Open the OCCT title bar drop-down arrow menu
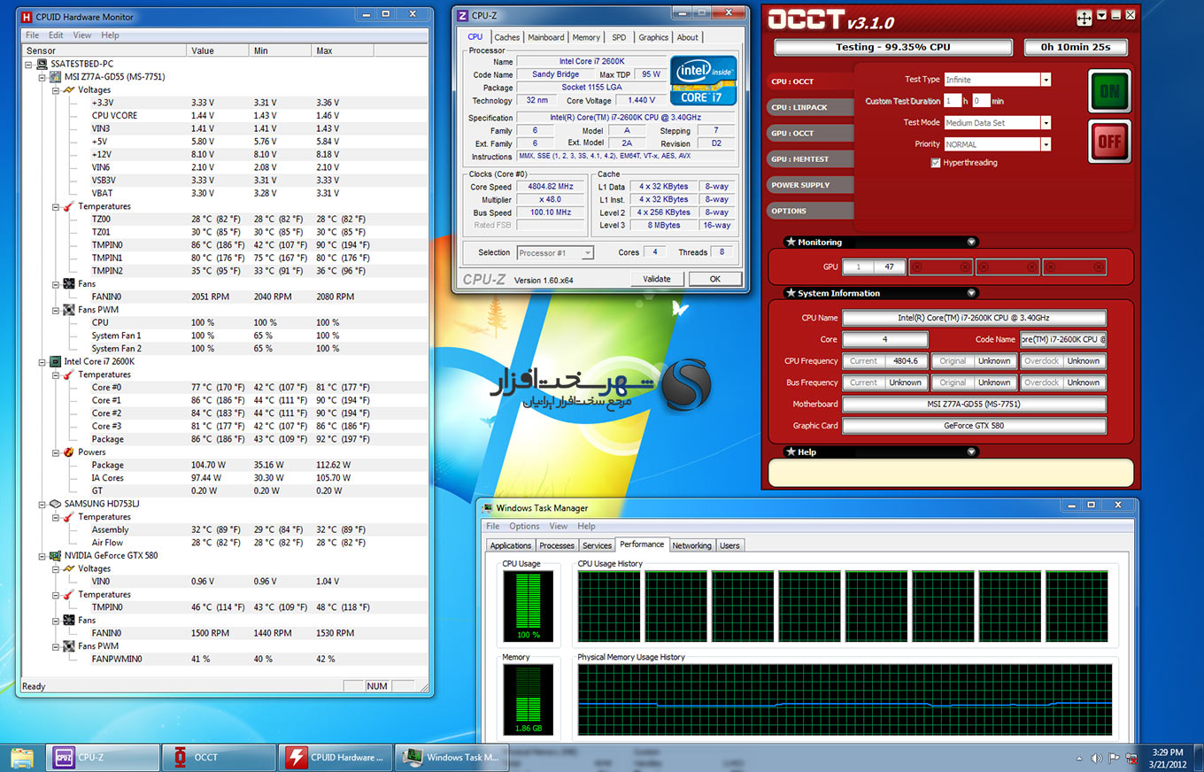The height and width of the screenshot is (772, 1204). (1101, 15)
